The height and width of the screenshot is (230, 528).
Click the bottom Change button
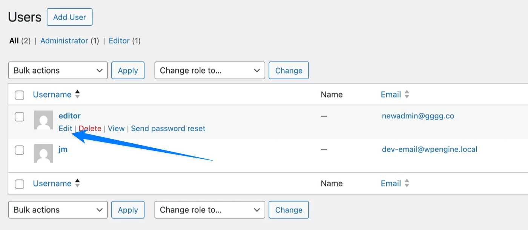pyautogui.click(x=289, y=210)
